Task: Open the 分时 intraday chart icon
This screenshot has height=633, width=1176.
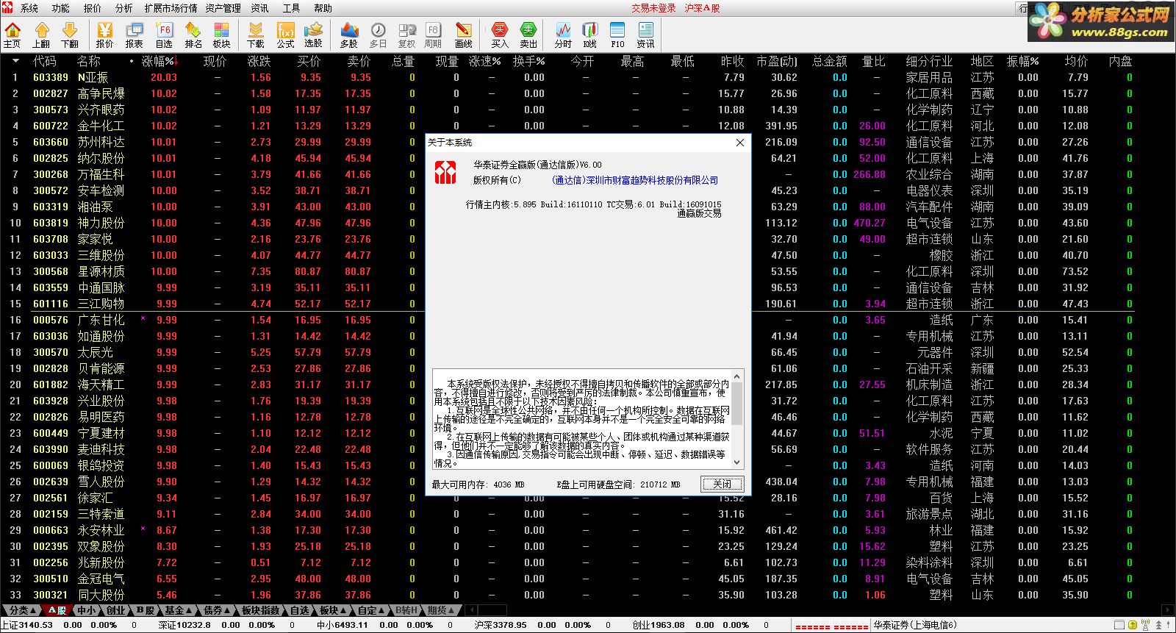Action: [x=563, y=35]
